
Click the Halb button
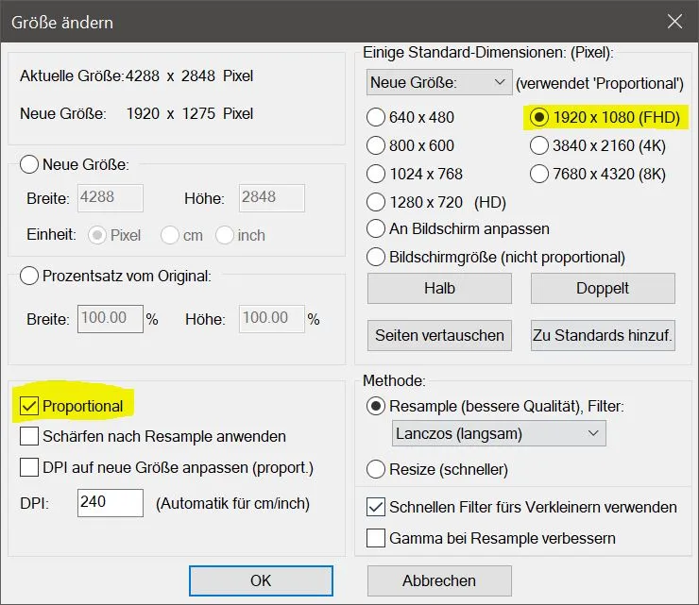click(439, 288)
